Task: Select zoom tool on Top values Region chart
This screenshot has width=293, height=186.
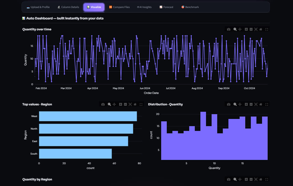Action: pyautogui.click(x=109, y=104)
